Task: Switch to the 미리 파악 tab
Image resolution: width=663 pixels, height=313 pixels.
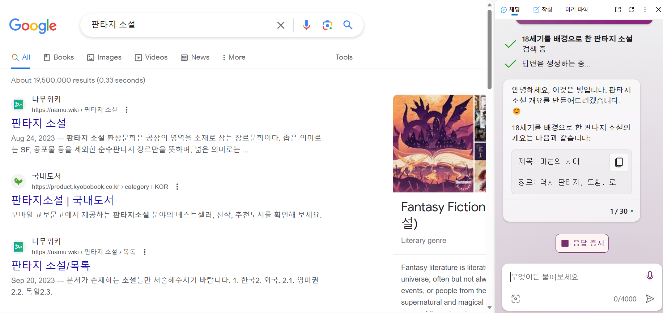Action: (577, 10)
